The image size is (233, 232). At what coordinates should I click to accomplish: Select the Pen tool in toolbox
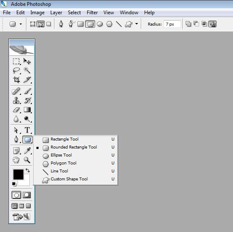[16, 140]
